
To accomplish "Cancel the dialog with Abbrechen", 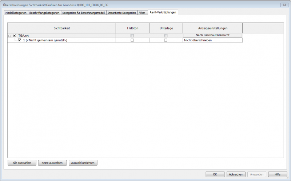I will pos(236,174).
